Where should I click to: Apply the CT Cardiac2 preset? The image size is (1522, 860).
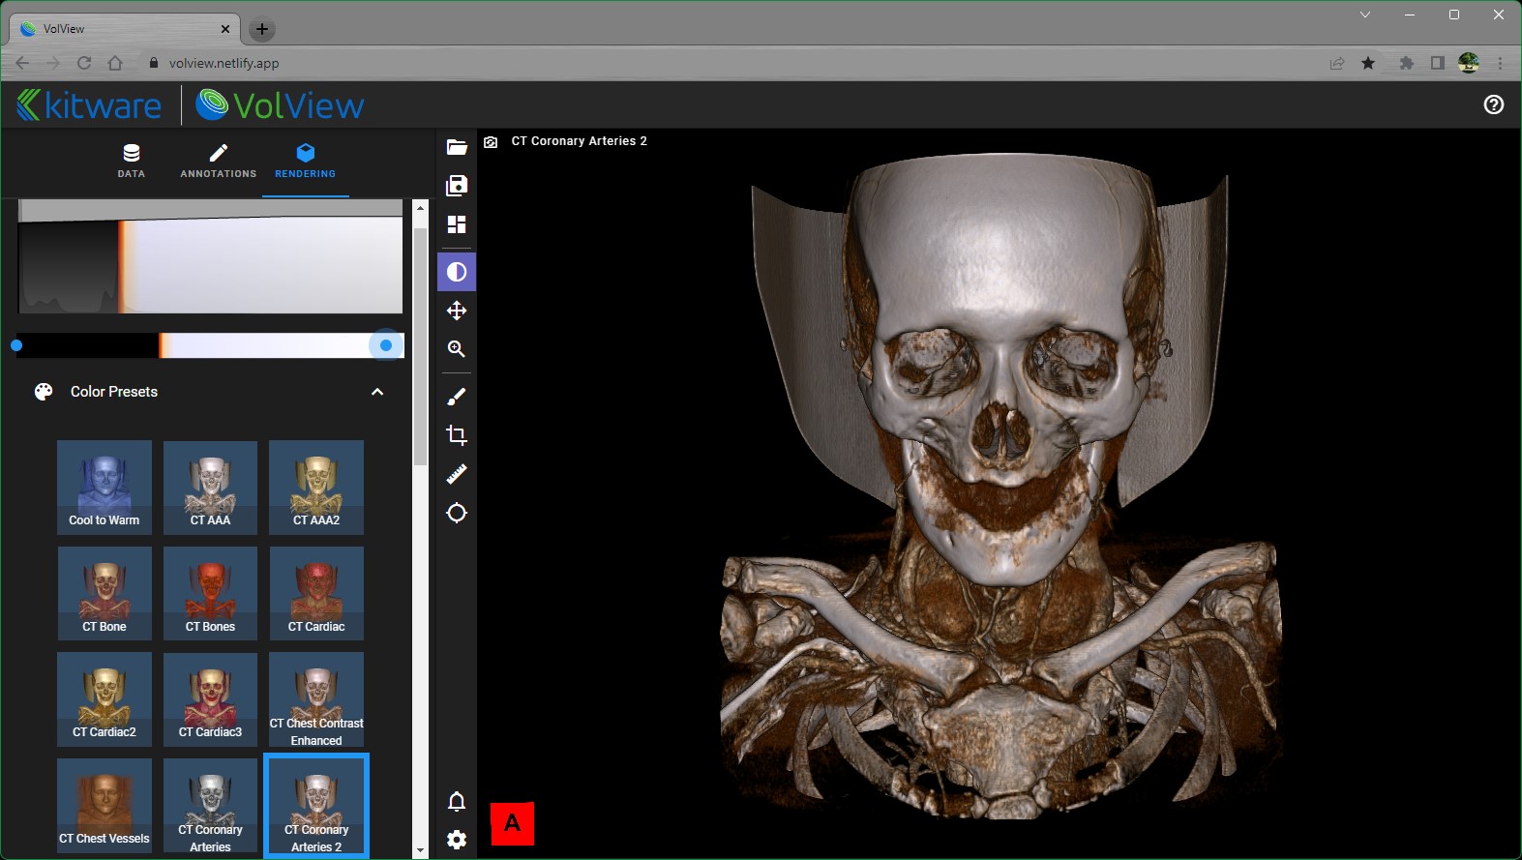tap(104, 699)
